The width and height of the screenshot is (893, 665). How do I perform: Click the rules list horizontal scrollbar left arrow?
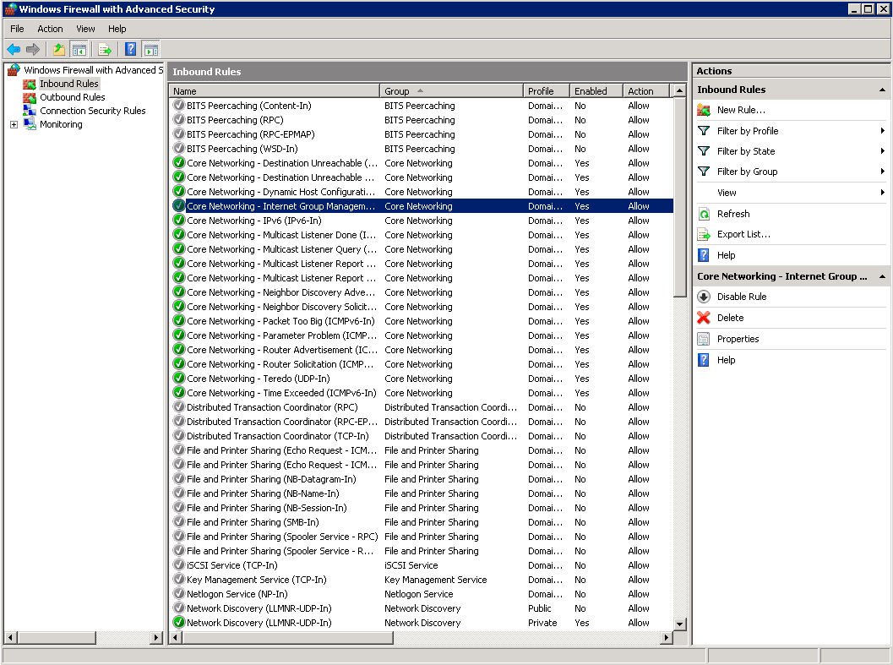click(176, 638)
